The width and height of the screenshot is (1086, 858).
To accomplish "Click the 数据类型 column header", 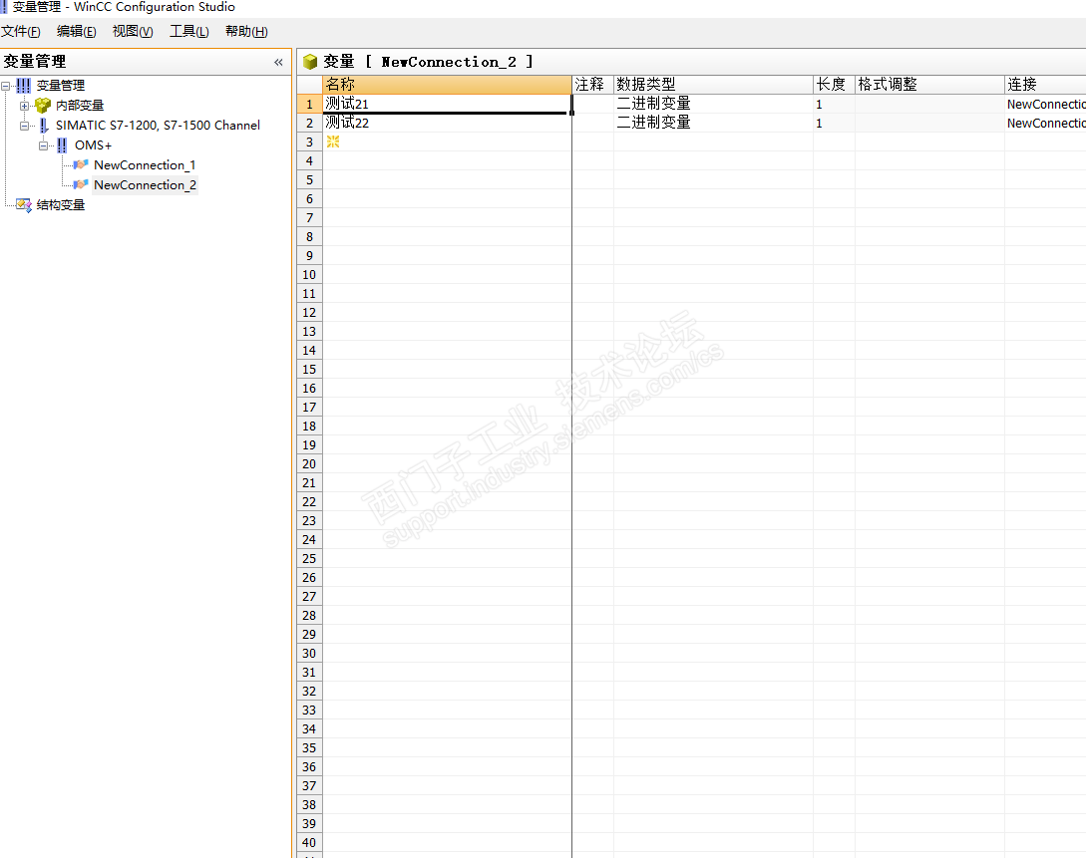I will click(x=713, y=85).
